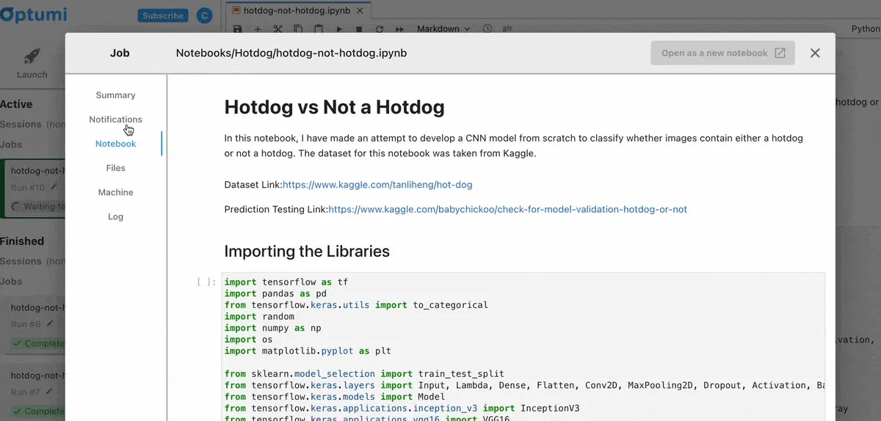Click the Hotdog vs Not a Hotdog heading
The width and height of the screenshot is (881, 421).
334,107
